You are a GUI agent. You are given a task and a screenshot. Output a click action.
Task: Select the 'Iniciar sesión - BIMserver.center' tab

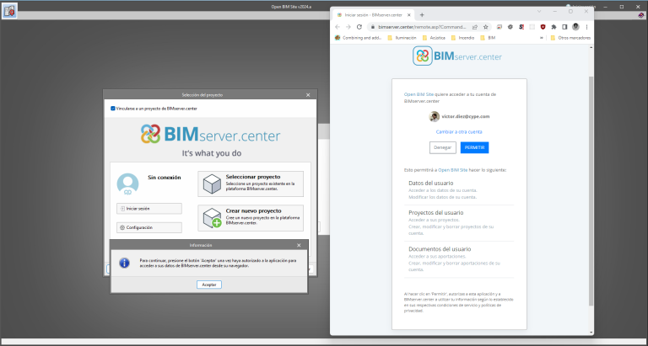pyautogui.click(x=374, y=15)
